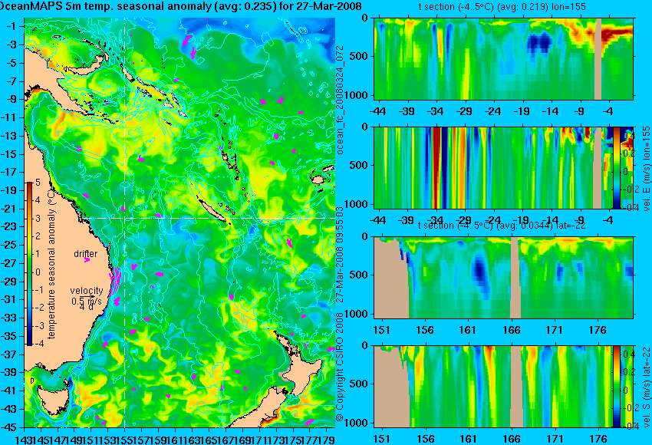The width and height of the screenshot is (652, 445).
Task: Click the velocity scale arrow in the legend
Action: [87, 296]
